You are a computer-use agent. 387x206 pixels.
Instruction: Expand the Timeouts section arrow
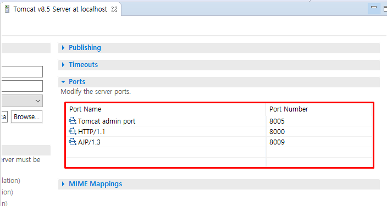click(63, 65)
